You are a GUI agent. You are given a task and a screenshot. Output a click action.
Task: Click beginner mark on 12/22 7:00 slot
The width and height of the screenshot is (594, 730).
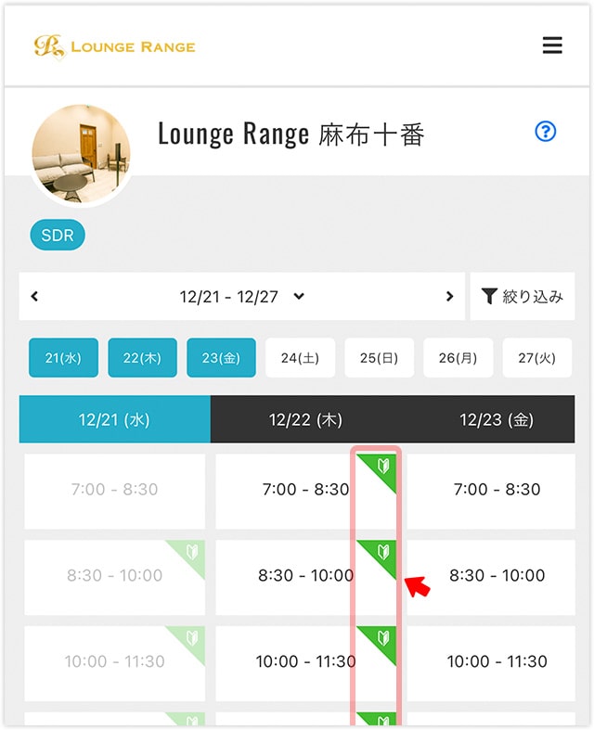pos(383,466)
